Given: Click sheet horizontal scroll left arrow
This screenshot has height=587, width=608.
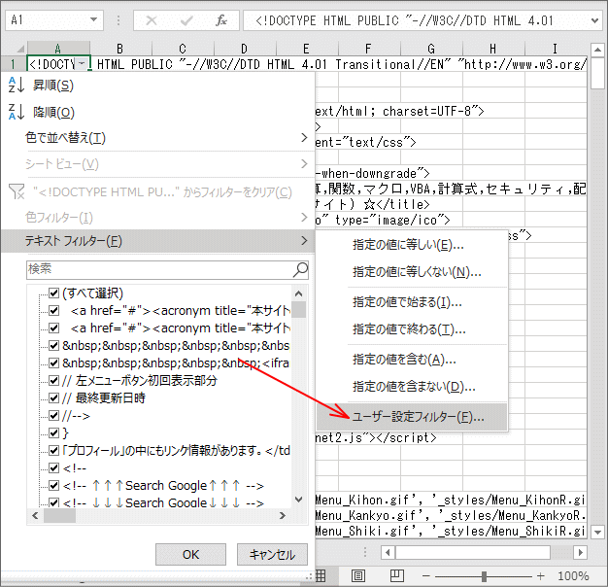Looking at the screenshot, I should 388,552.
